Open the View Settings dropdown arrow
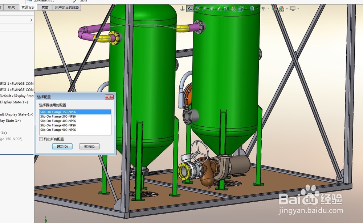Viewport: 363px width, 223px height. tap(298, 9)
